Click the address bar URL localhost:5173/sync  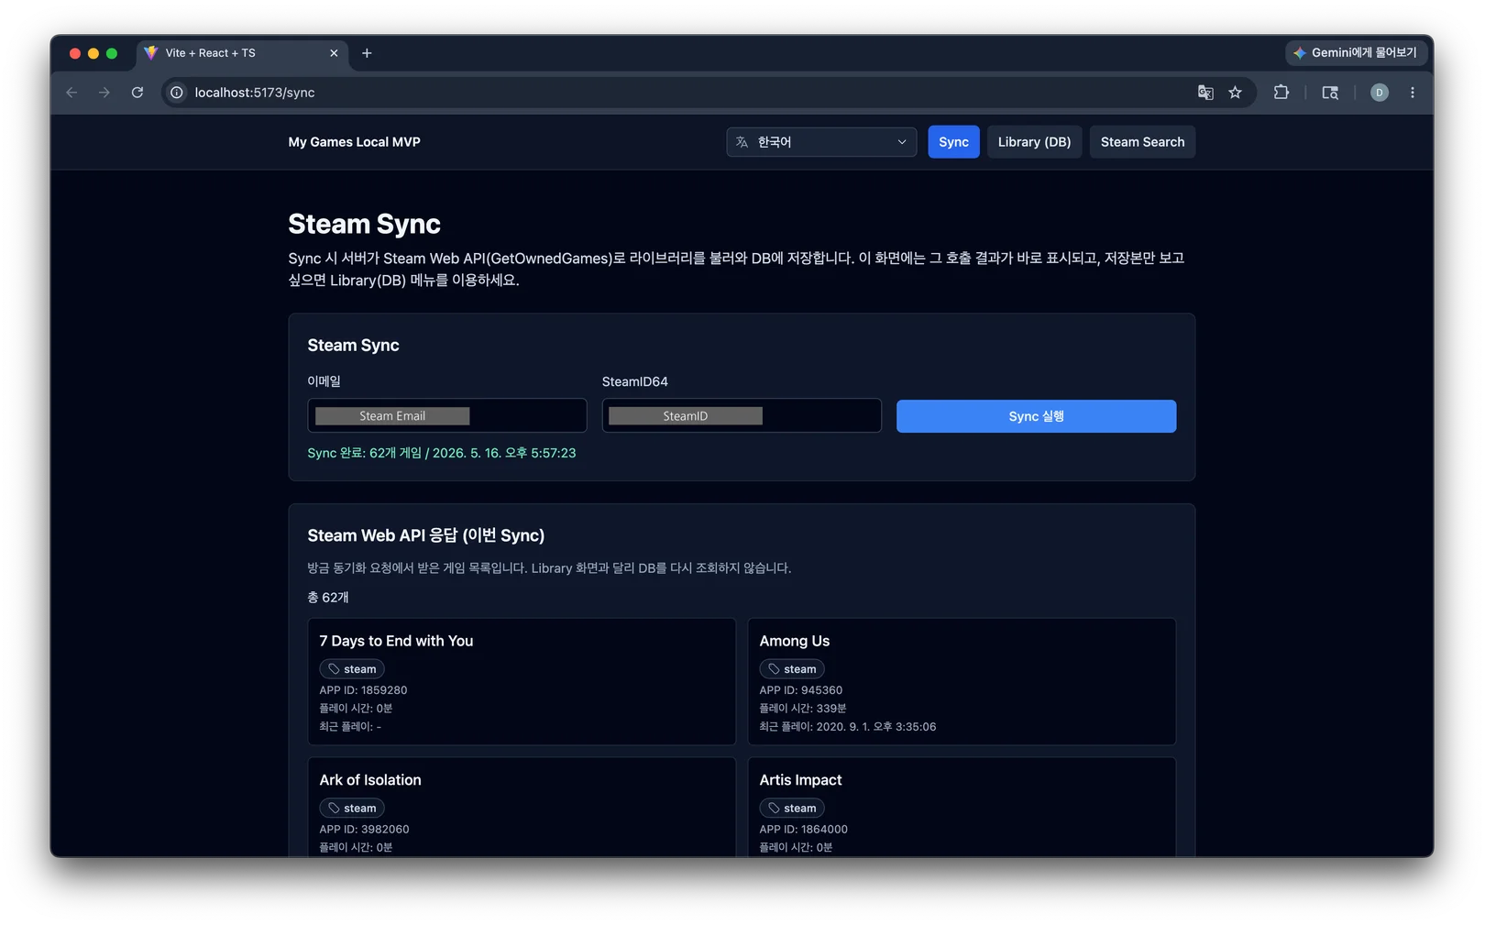coord(255,93)
